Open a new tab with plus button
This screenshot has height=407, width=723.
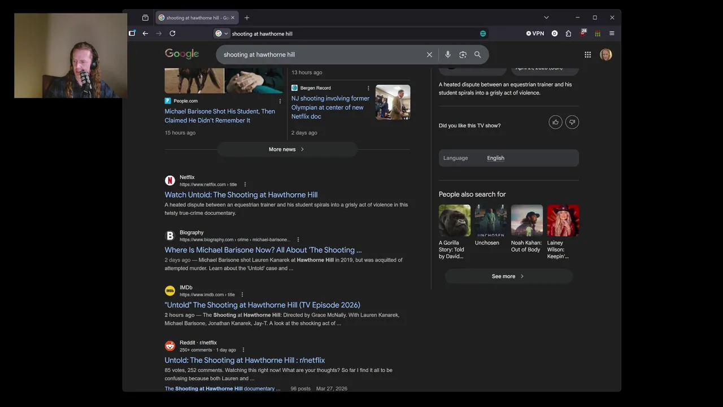point(247,18)
